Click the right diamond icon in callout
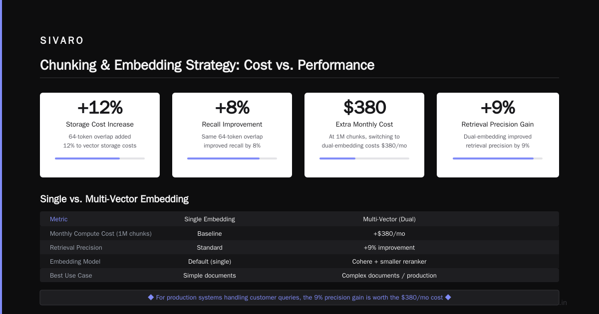The image size is (599, 314). point(448,297)
